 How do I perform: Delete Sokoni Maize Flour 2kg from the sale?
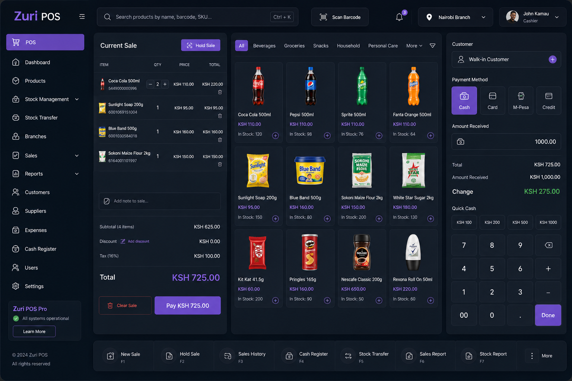point(220,164)
